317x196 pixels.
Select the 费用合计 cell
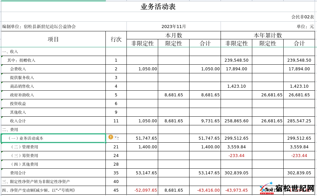pyautogui.click(x=53, y=173)
